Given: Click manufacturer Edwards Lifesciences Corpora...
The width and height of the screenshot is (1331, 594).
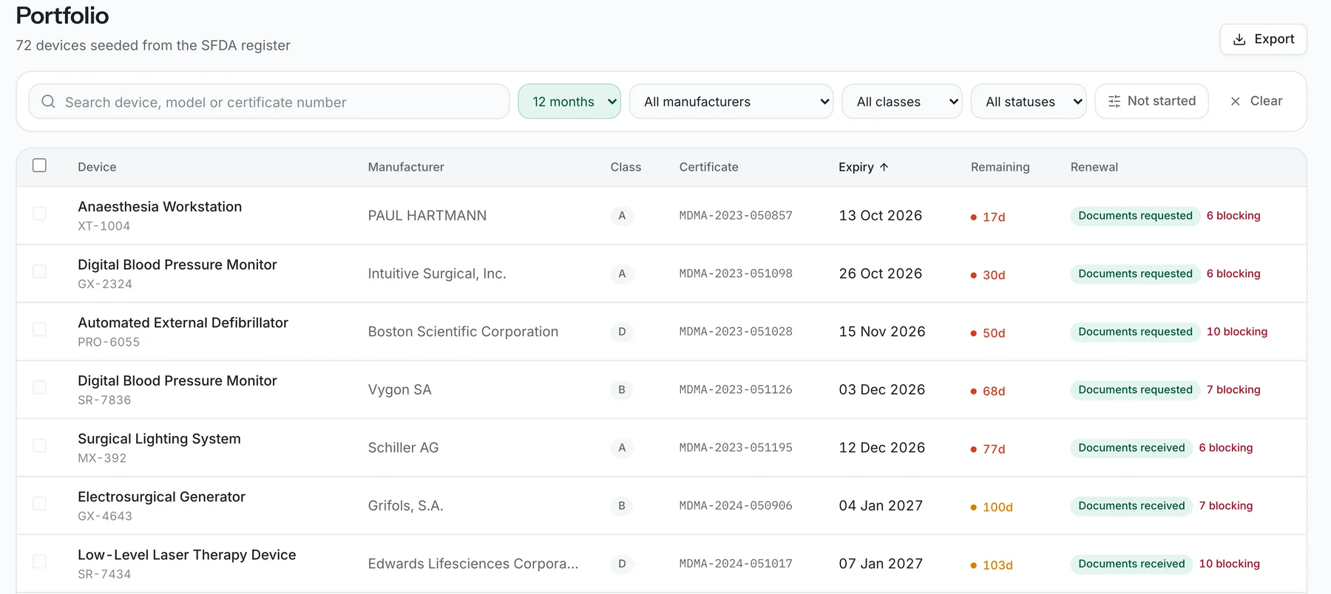Looking at the screenshot, I should pos(473,564).
